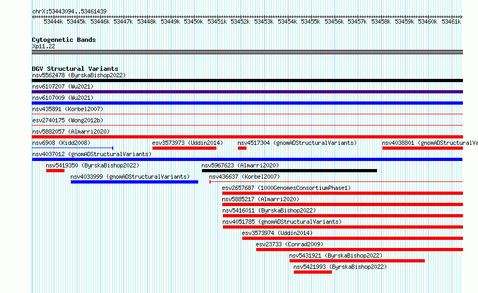Select the nsv4037012 gnomAD blue bar

[x=247, y=159]
